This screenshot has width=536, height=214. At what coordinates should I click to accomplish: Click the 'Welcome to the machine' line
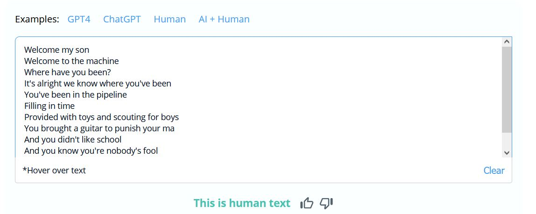pyautogui.click(x=71, y=61)
